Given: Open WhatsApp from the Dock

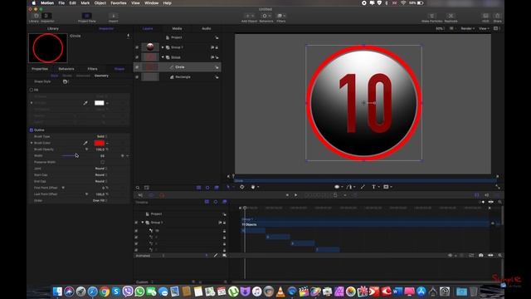Looking at the screenshot, I should [x=139, y=292].
